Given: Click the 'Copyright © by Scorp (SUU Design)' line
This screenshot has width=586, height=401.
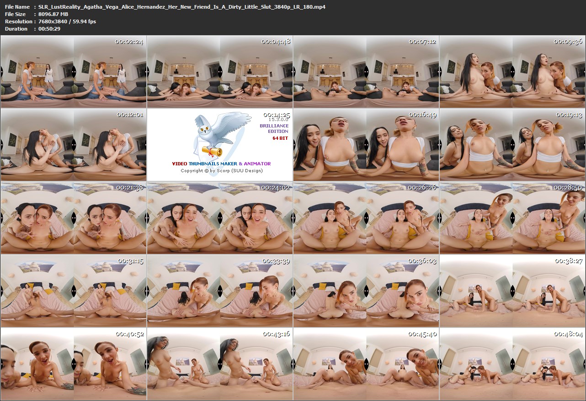Looking at the screenshot, I should tap(222, 171).
